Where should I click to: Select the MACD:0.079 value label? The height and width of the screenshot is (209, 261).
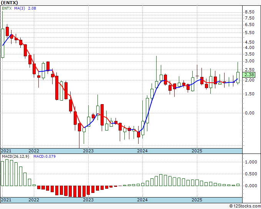45,157
